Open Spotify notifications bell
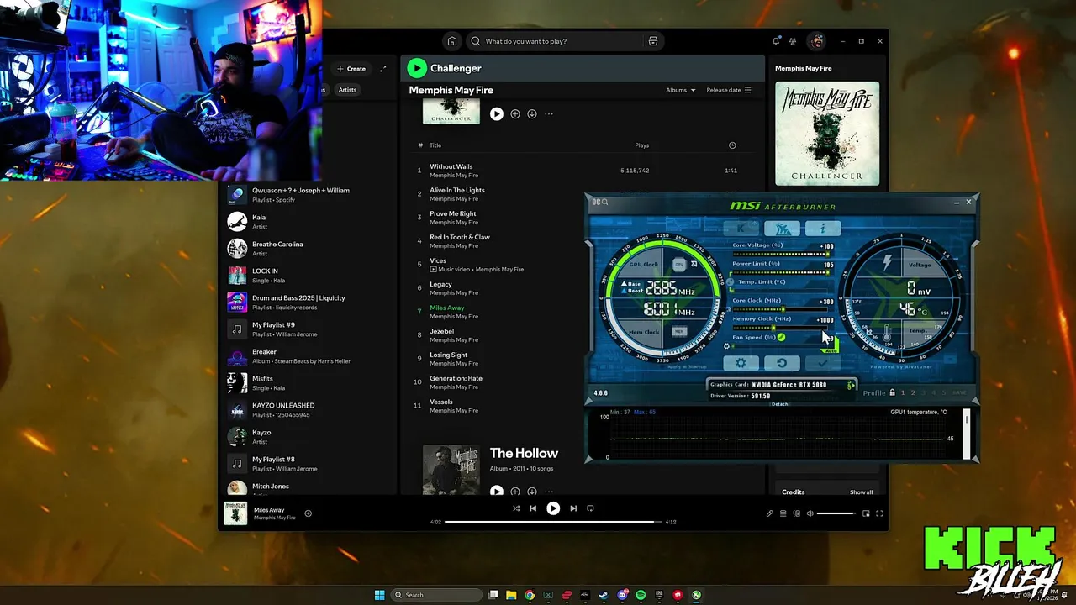Image resolution: width=1076 pixels, height=605 pixels. click(776, 41)
